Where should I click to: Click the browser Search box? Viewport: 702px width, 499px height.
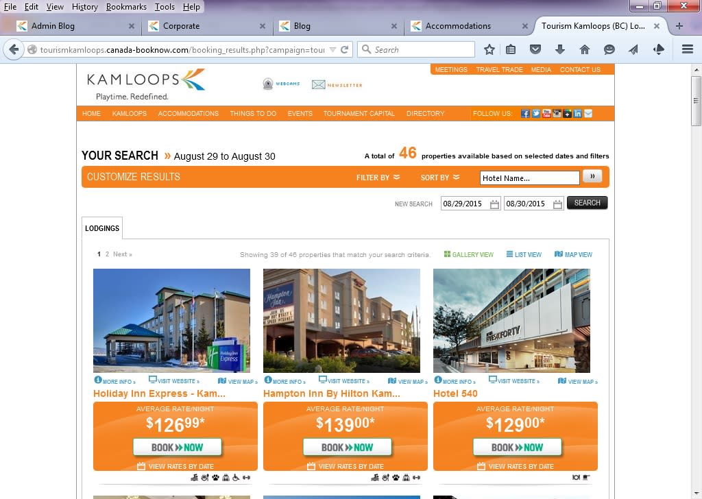tap(416, 49)
